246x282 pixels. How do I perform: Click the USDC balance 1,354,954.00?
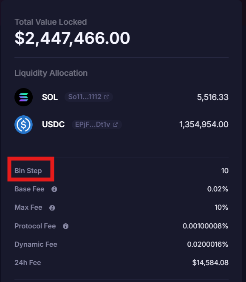coord(204,125)
